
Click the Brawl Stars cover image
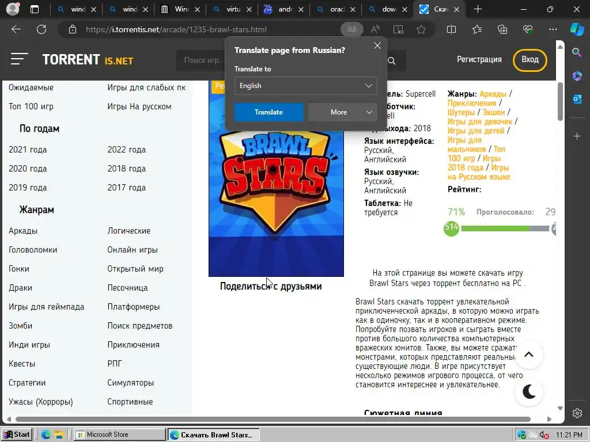276,178
